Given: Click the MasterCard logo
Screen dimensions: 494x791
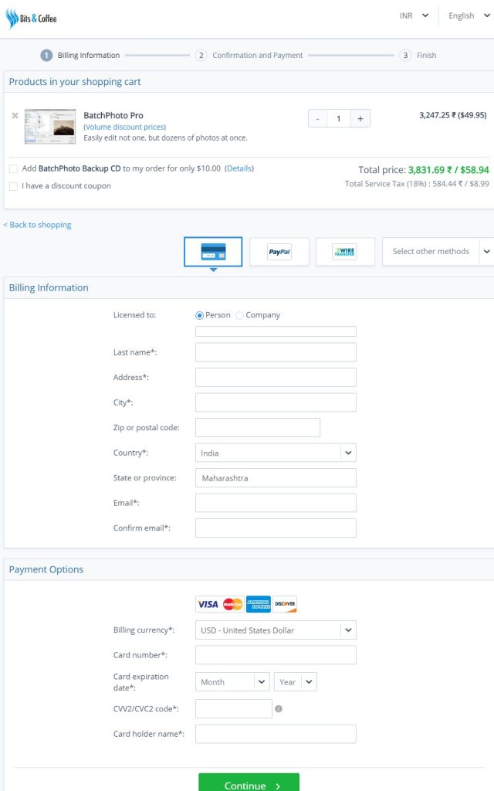Looking at the screenshot, I should tap(233, 604).
